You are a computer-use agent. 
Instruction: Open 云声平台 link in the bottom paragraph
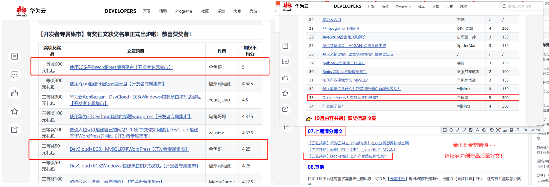tap(397, 179)
